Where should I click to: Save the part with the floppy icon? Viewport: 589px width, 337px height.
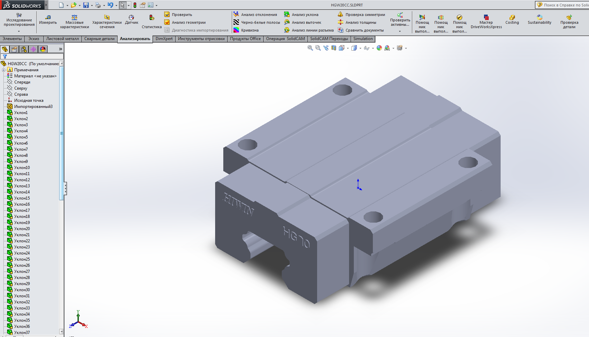[86, 5]
